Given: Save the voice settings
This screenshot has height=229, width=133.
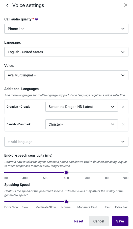Looking at the screenshot, I should point(120,221).
